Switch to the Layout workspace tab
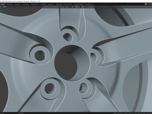The height and width of the screenshot is (114, 152). [3, 4]
